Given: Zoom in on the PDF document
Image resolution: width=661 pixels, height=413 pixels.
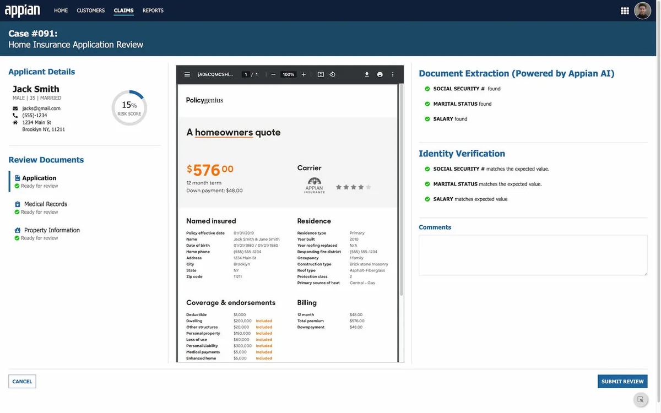Looking at the screenshot, I should [x=304, y=74].
